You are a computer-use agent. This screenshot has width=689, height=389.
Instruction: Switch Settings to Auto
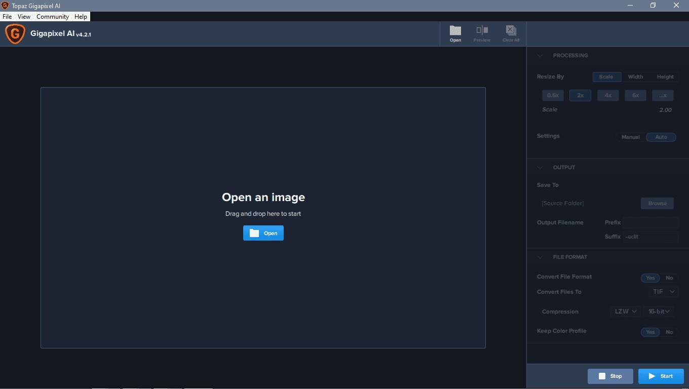click(x=661, y=137)
